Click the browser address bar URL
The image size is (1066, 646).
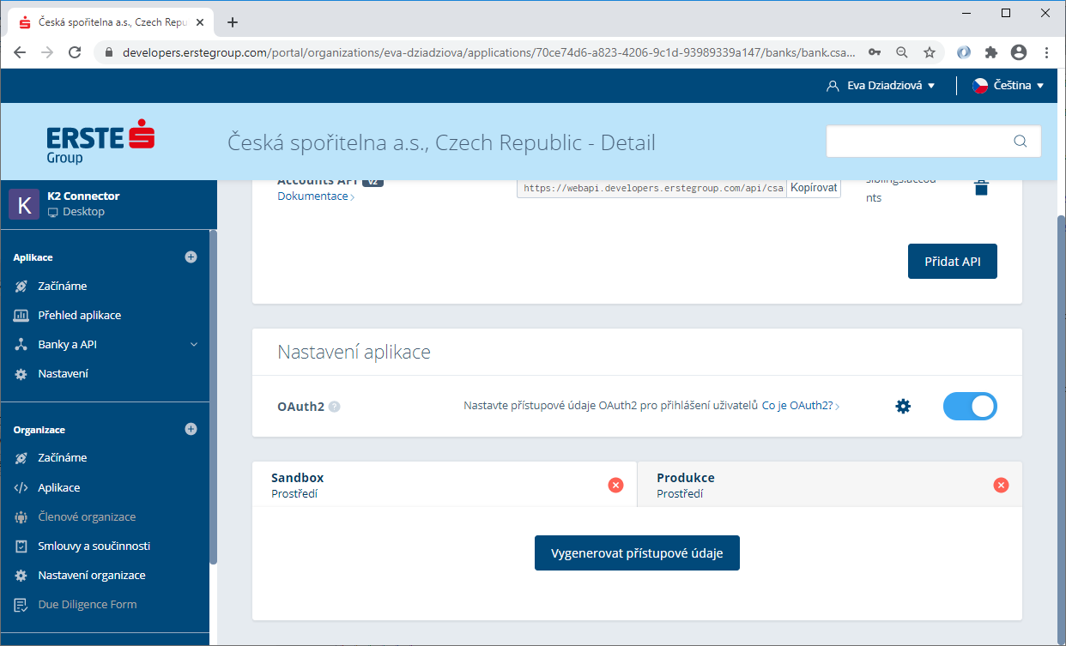point(489,52)
